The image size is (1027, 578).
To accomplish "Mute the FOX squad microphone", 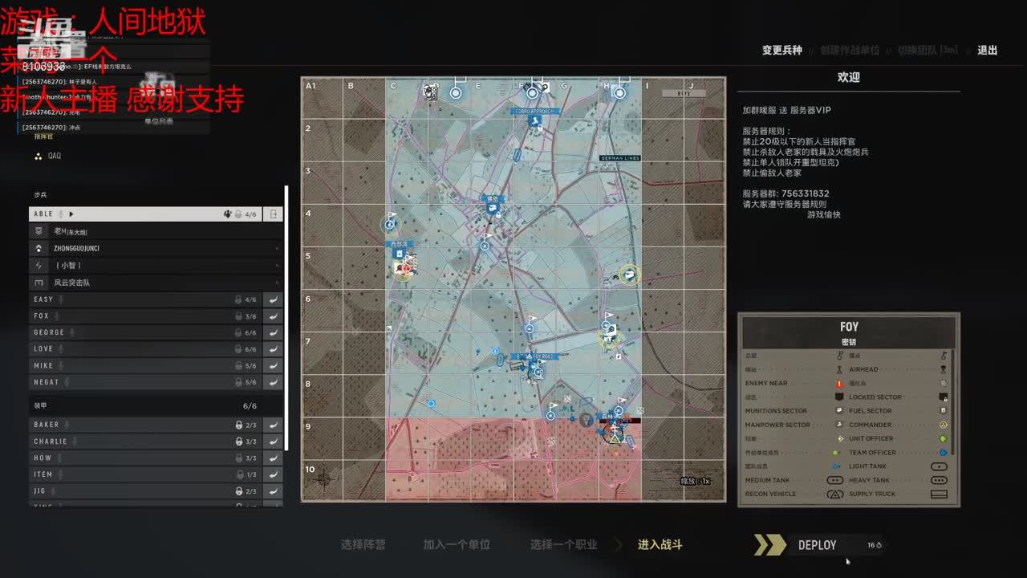I will 57,316.
